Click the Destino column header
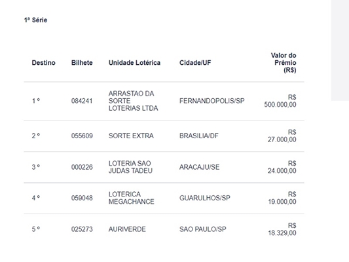The width and height of the screenshot is (349, 262). 43,63
